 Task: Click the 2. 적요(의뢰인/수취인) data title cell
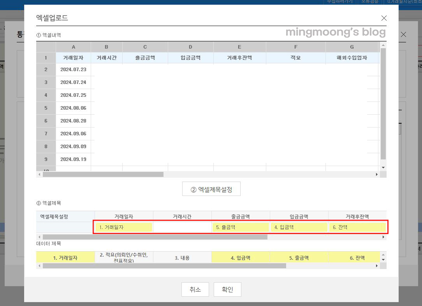123,257
